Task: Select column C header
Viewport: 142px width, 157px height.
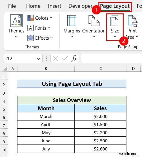Action: coord(100,69)
